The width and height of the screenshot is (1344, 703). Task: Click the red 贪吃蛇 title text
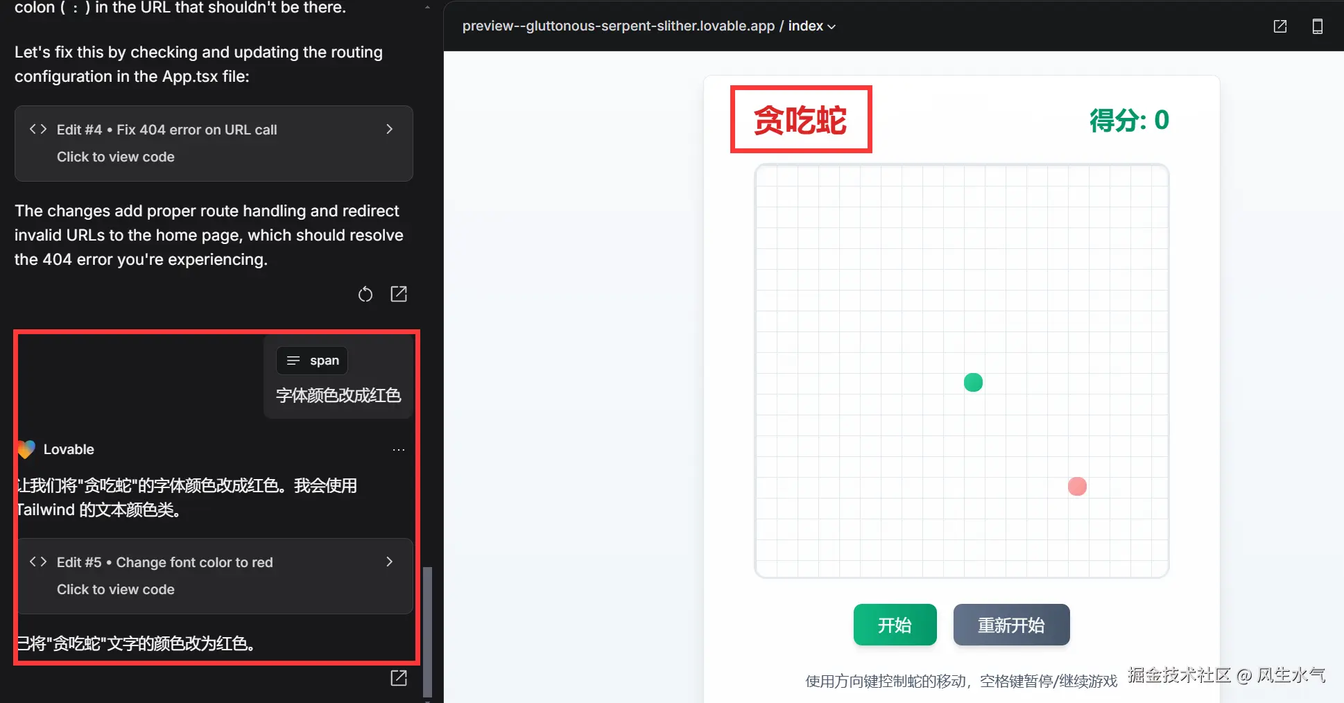pos(800,120)
